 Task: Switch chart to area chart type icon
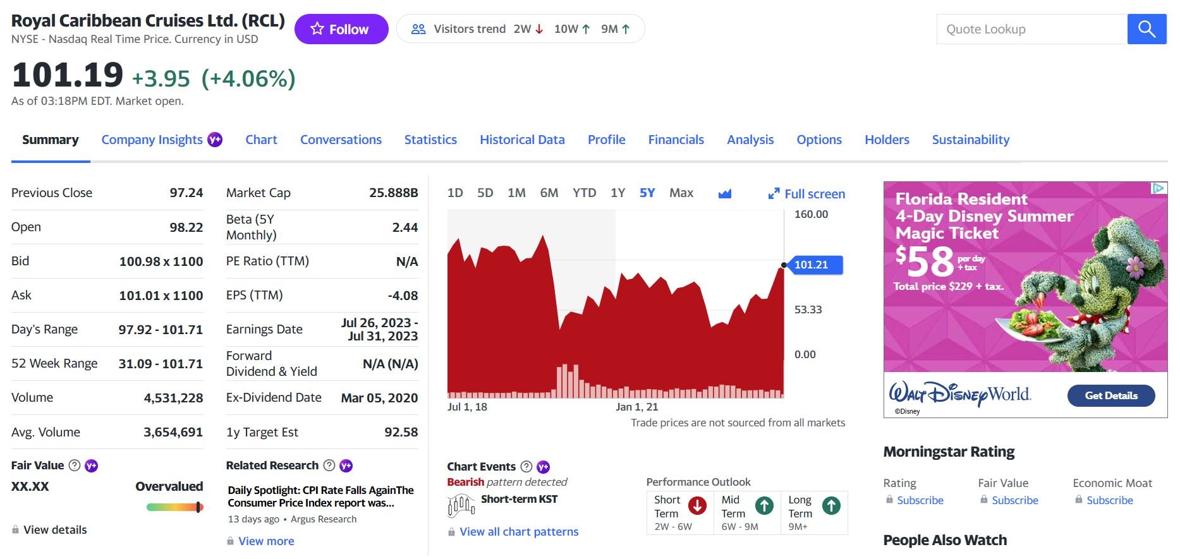725,193
